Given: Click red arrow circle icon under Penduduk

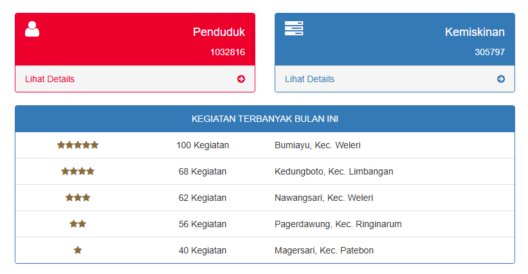Looking at the screenshot, I should 241,79.
